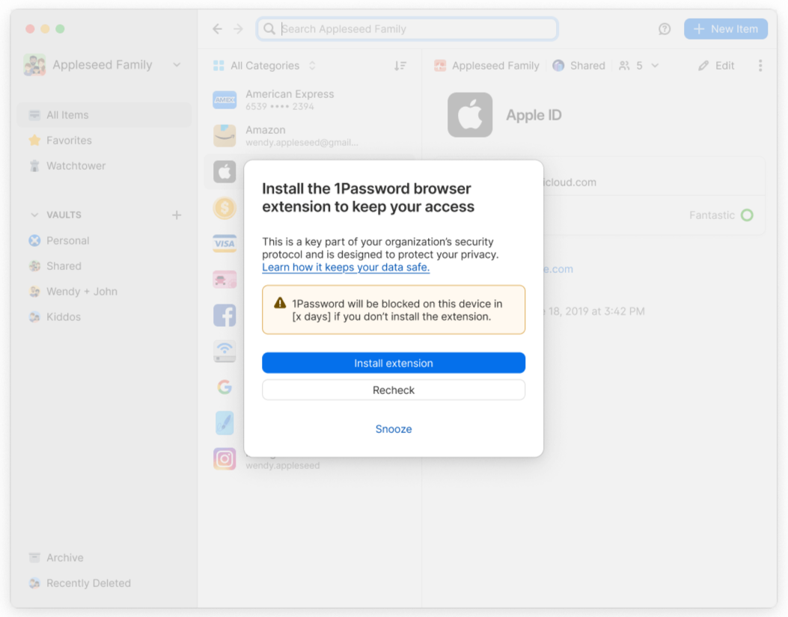Click the more options ellipsis icon
This screenshot has width=788, height=617.
coord(760,65)
